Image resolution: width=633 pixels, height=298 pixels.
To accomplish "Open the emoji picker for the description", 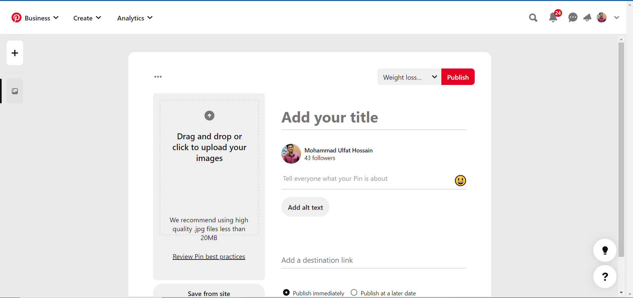I will pyautogui.click(x=460, y=180).
